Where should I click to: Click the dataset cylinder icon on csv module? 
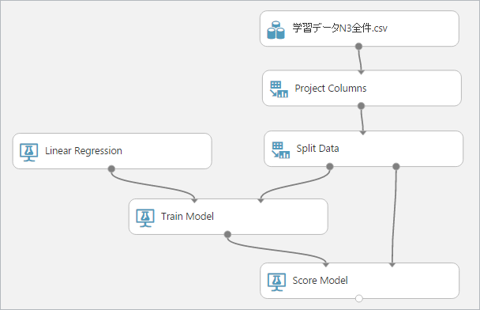pyautogui.click(x=276, y=30)
